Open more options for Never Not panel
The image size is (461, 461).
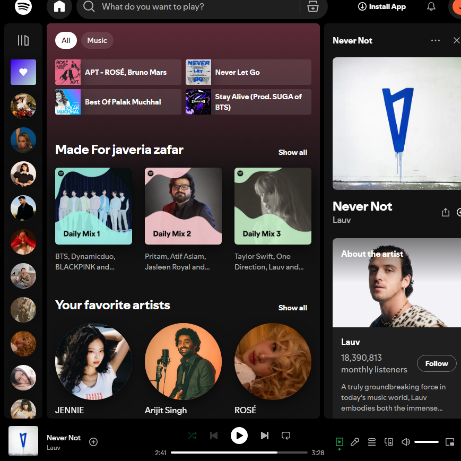pyautogui.click(x=436, y=40)
